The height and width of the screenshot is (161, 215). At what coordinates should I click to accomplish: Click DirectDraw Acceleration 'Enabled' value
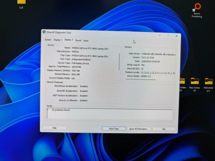(84, 86)
